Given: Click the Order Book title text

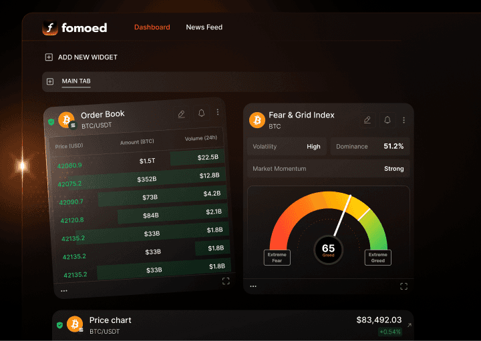Looking at the screenshot, I should (103, 115).
